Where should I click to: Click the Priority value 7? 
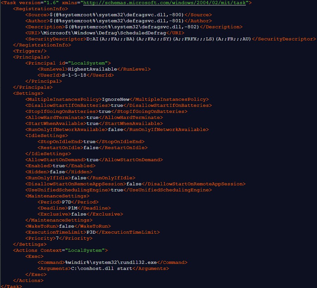click(57, 238)
